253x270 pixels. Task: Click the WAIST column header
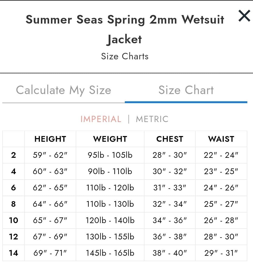pos(221,139)
